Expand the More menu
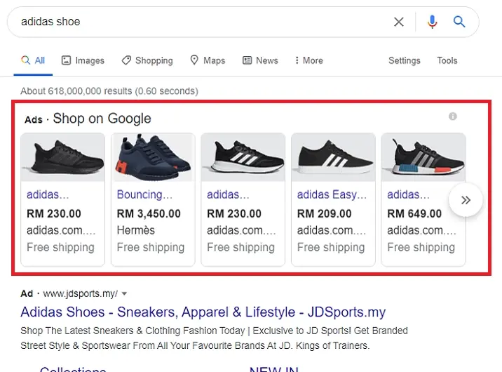The width and height of the screenshot is (502, 372). [309, 60]
